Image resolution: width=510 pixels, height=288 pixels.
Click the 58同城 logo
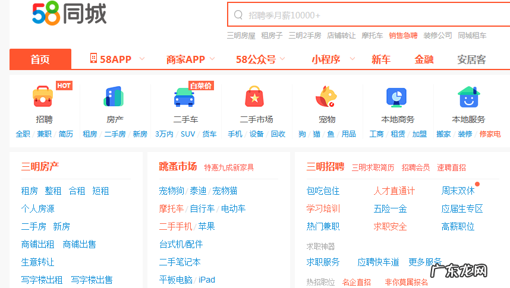[x=70, y=13]
